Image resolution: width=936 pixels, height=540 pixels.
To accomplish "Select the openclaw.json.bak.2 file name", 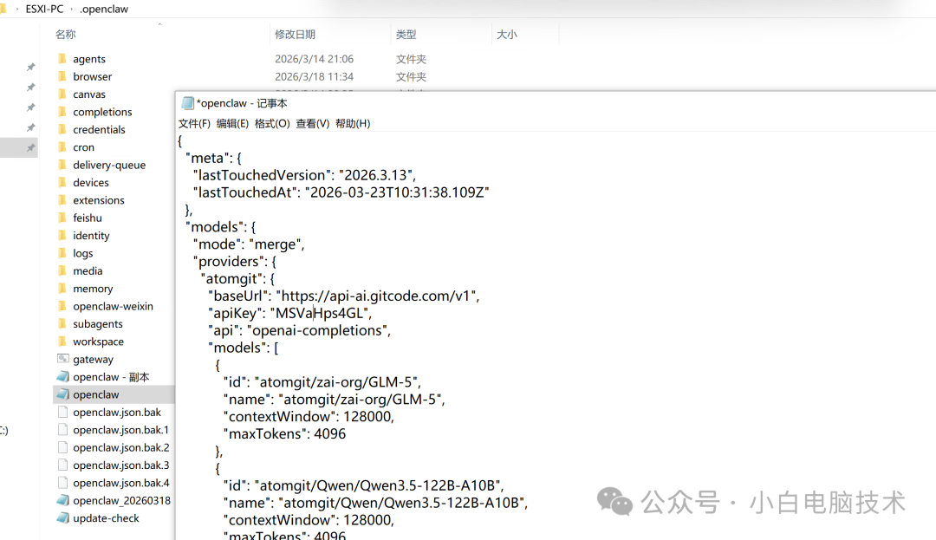I will pos(121,447).
